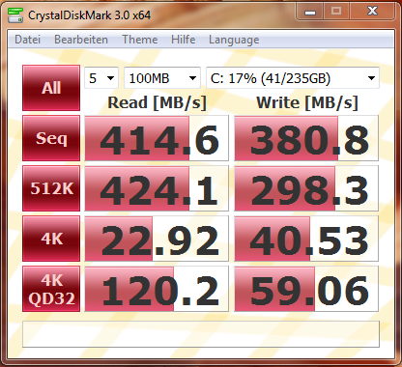Viewport: 402px width, 367px height.
Task: Close the CrystalDiskMark window
Action: (372, 12)
